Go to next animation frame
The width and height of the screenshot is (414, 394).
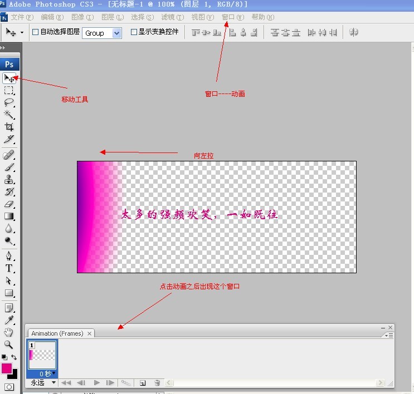(110, 383)
